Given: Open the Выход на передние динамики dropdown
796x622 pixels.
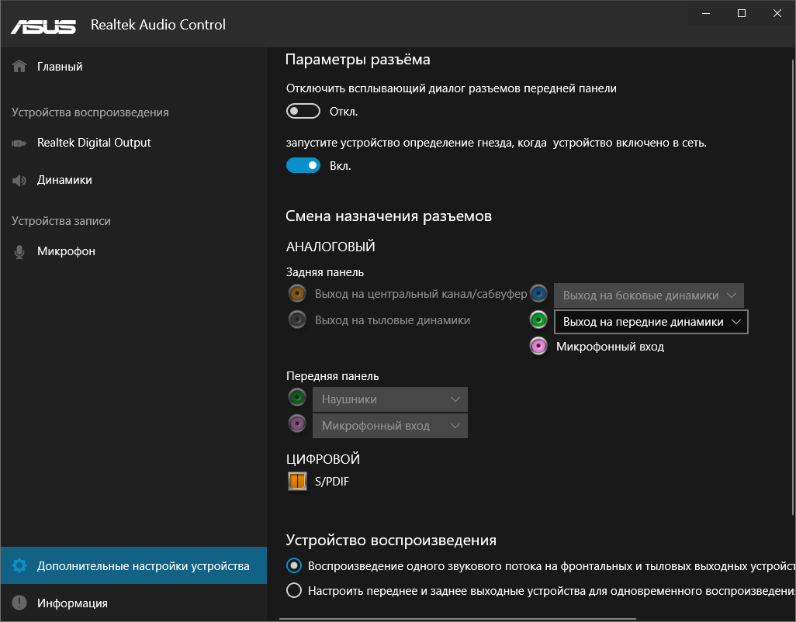Looking at the screenshot, I should coord(650,321).
